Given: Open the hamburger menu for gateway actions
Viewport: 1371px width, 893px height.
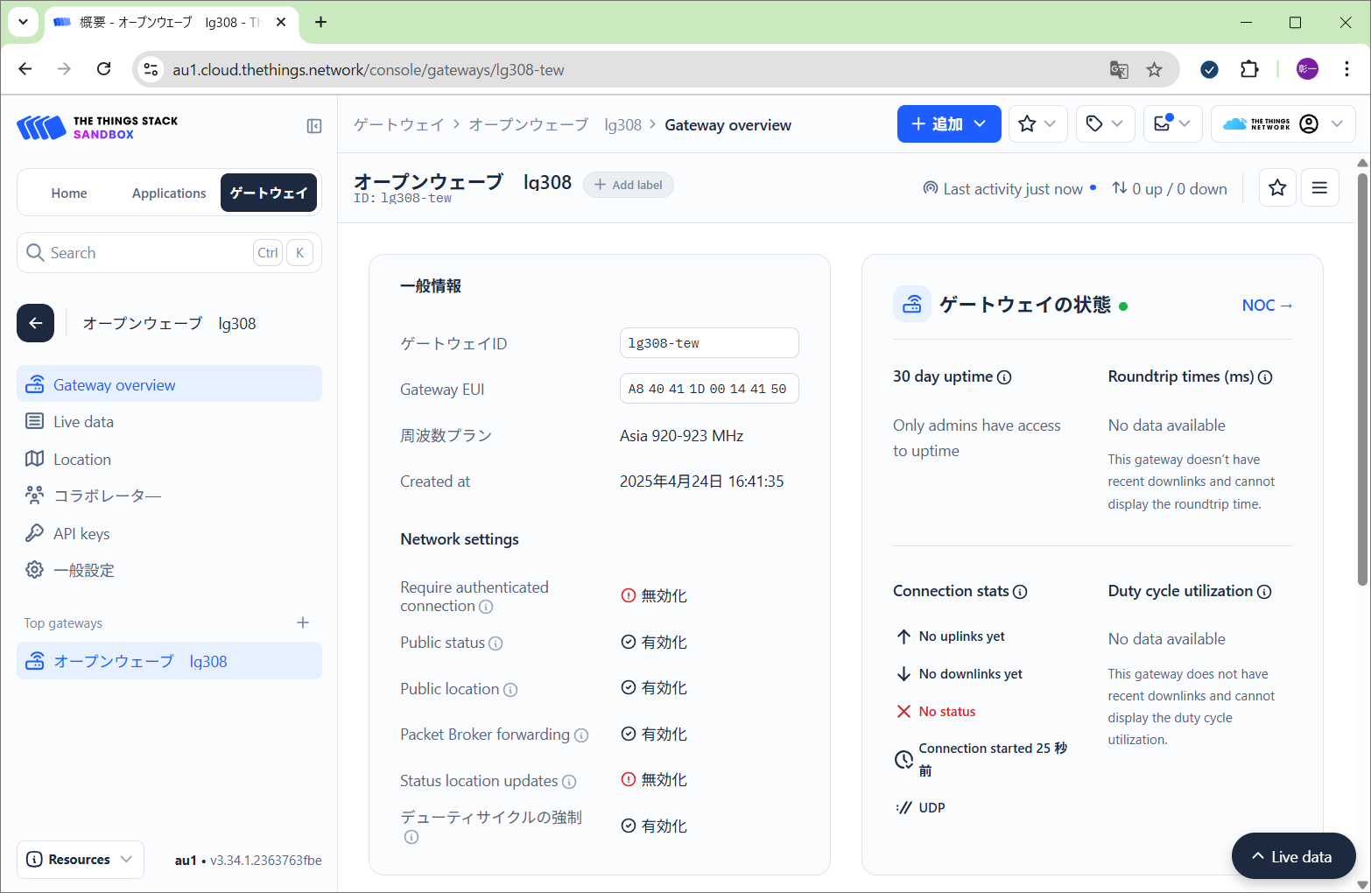Looking at the screenshot, I should tap(1319, 187).
